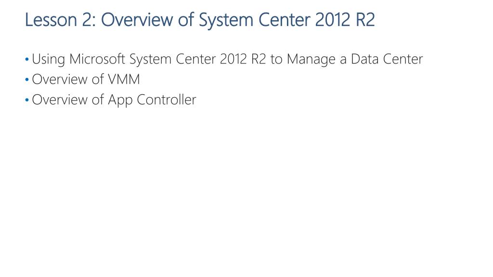Click the "Overview of App Controller" bullet text
Image resolution: width=493 pixels, height=277 pixels.
click(114, 100)
